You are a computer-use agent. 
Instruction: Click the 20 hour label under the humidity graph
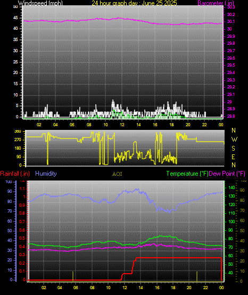point(189,288)
